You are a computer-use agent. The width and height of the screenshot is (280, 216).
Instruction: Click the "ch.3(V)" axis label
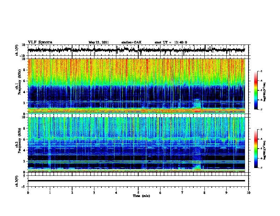17,181
